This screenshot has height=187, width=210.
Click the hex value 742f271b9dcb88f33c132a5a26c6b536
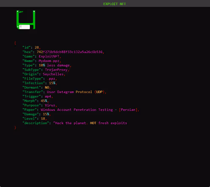pos(70,52)
